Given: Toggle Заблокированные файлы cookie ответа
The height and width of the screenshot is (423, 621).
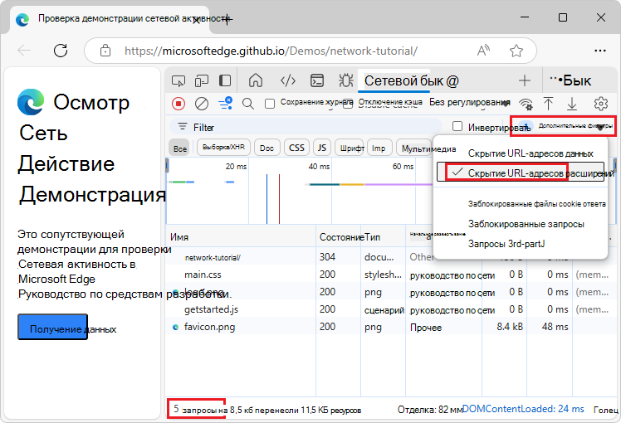Looking at the screenshot, I should coord(521,204).
